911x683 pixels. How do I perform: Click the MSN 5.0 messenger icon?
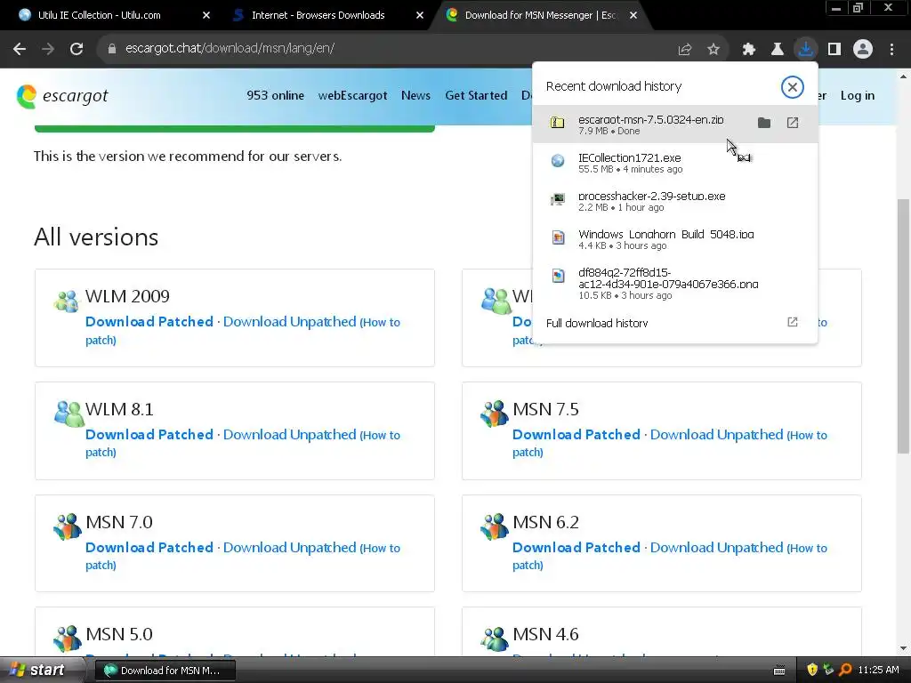click(68, 639)
